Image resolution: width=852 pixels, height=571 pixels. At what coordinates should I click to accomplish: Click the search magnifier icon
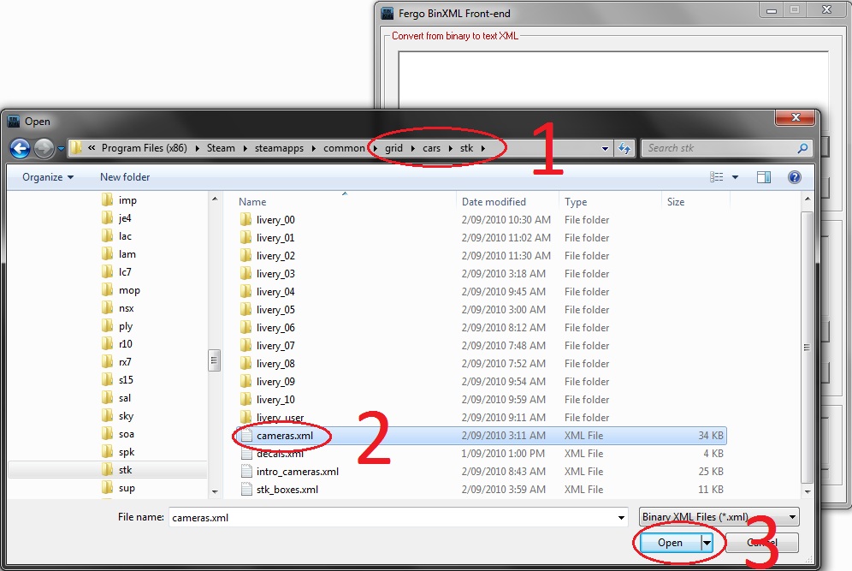(x=802, y=148)
